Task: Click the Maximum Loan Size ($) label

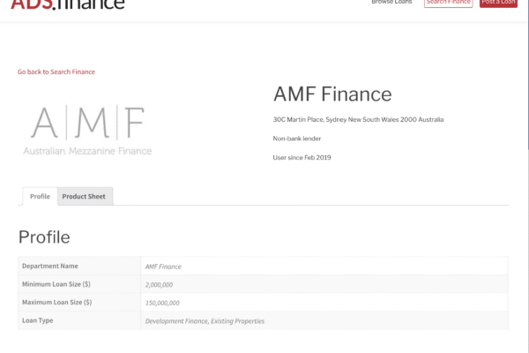Action: point(56,303)
